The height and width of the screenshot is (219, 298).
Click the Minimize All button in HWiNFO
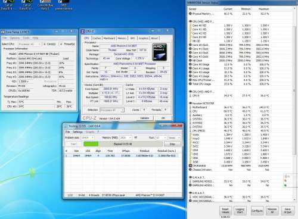click(272, 211)
